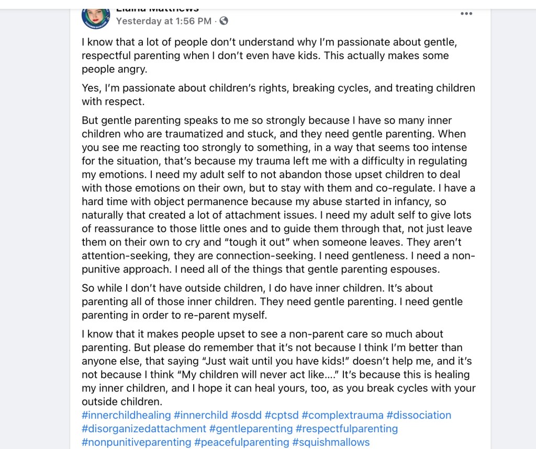The image size is (536, 449).
Task: Open the #dissociation hashtag
Action: click(x=419, y=415)
